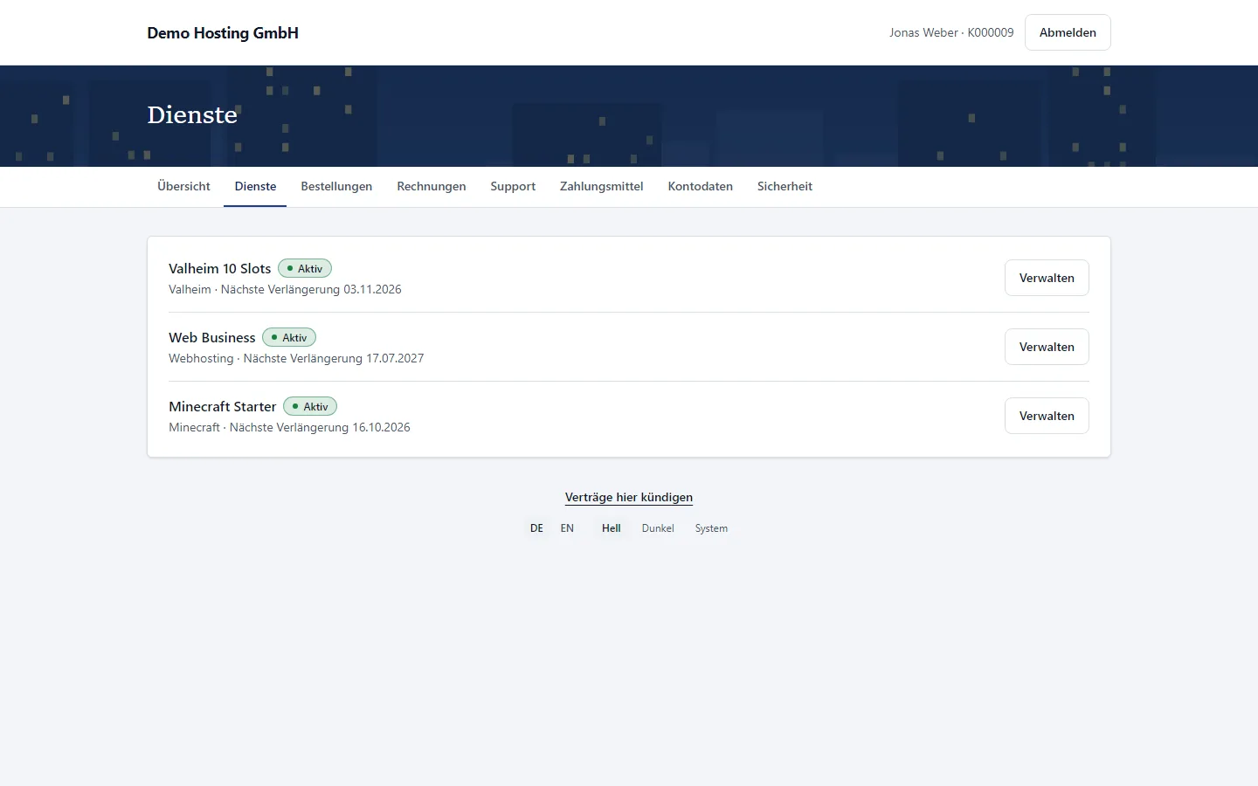Select the Hell theme
The width and height of the screenshot is (1258, 786).
click(612, 528)
